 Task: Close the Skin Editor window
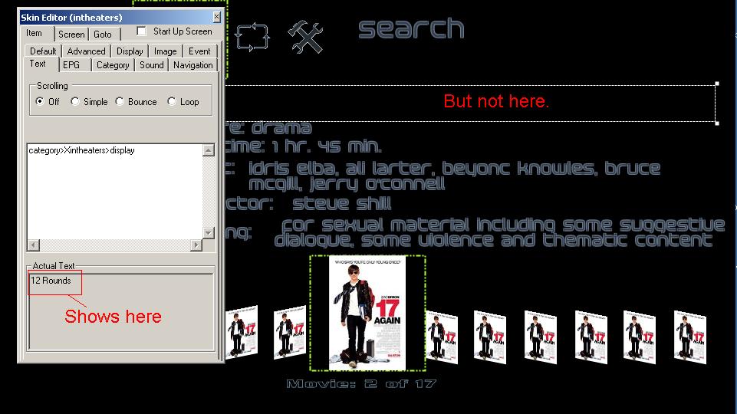coord(216,17)
